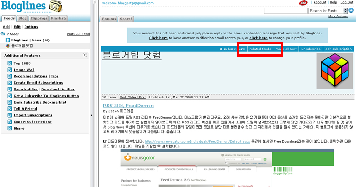Viewport: 356px width, 187px height.
Task: Click the icon beside Share
Action: click(x=9, y=128)
